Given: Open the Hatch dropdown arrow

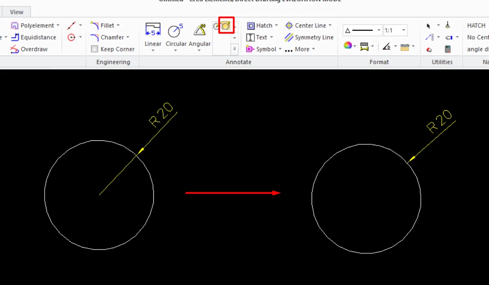Looking at the screenshot, I should coord(276,25).
